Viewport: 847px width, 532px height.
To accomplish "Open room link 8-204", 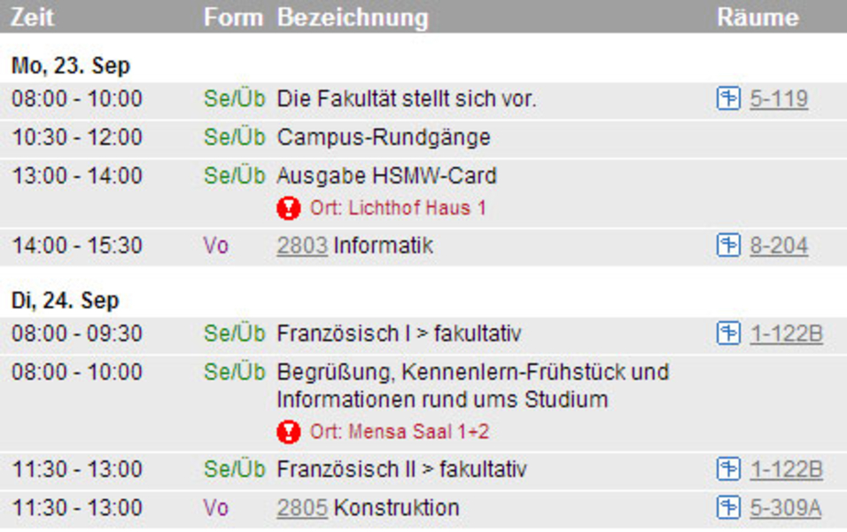I will (x=779, y=246).
